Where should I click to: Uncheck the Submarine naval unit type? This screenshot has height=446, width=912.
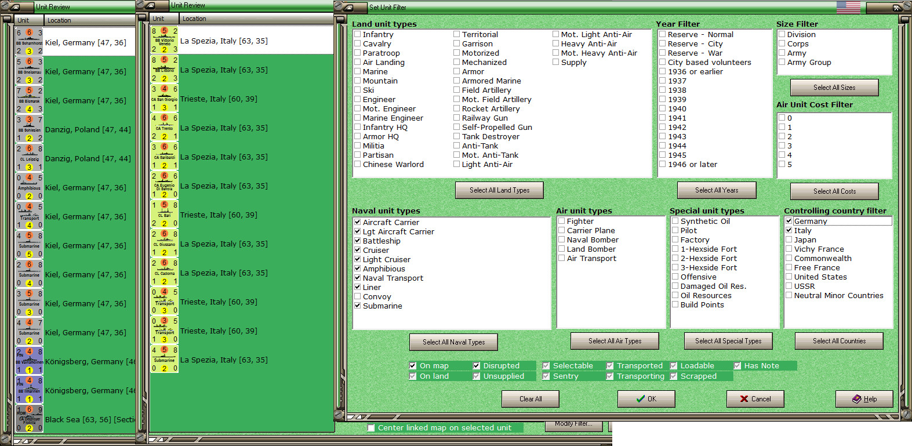[x=358, y=306]
